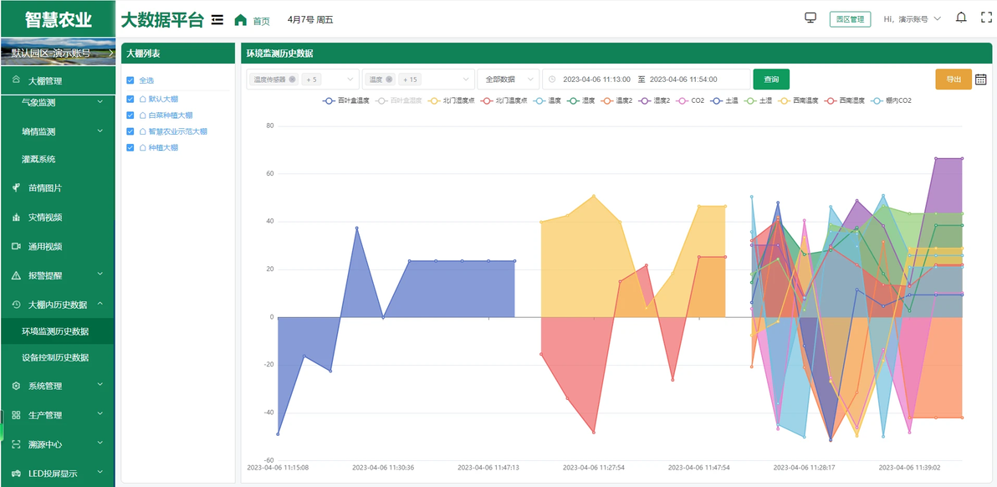This screenshot has height=487, width=997.
Task: Uncheck the 默认大棚 checkbox
Action: (x=130, y=99)
